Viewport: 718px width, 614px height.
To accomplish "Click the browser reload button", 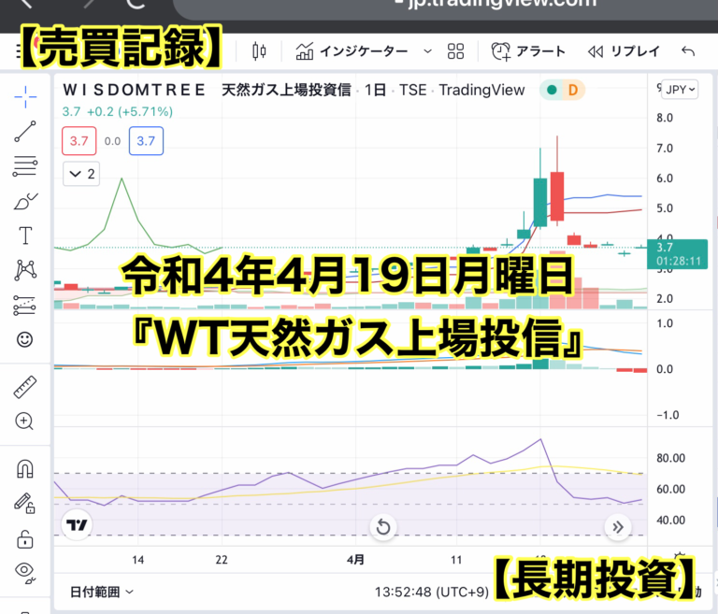I will (135, 4).
